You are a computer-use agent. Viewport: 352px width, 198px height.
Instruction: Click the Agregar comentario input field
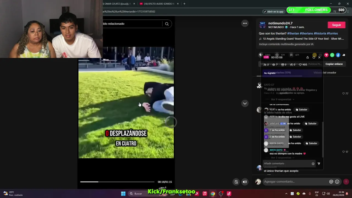pos(296,182)
